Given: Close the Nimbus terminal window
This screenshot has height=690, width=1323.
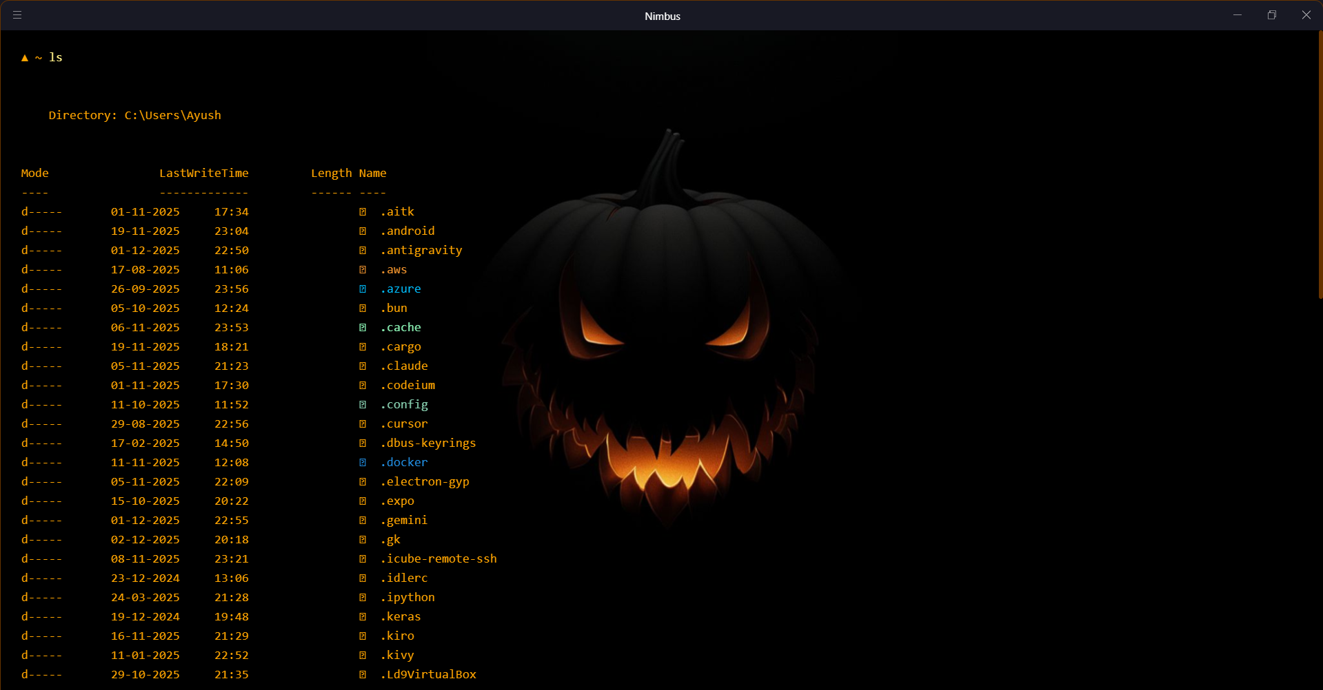Looking at the screenshot, I should point(1306,15).
